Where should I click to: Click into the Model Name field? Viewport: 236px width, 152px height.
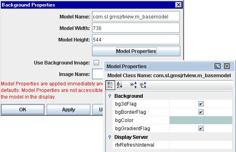(136, 16)
